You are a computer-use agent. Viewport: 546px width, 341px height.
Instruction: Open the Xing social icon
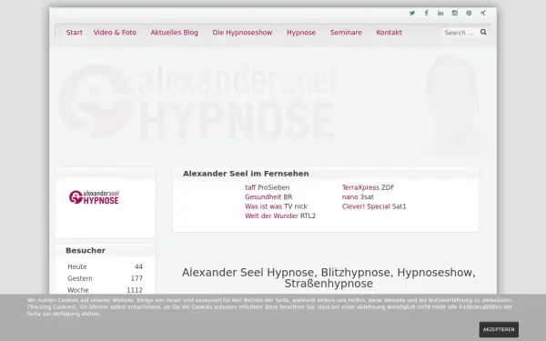click(x=483, y=14)
